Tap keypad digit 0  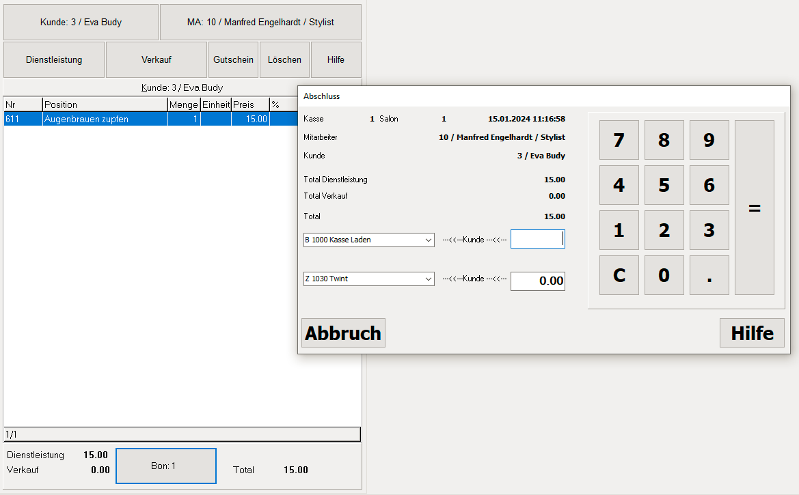(x=664, y=275)
